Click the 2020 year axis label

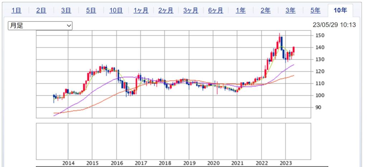213,163
